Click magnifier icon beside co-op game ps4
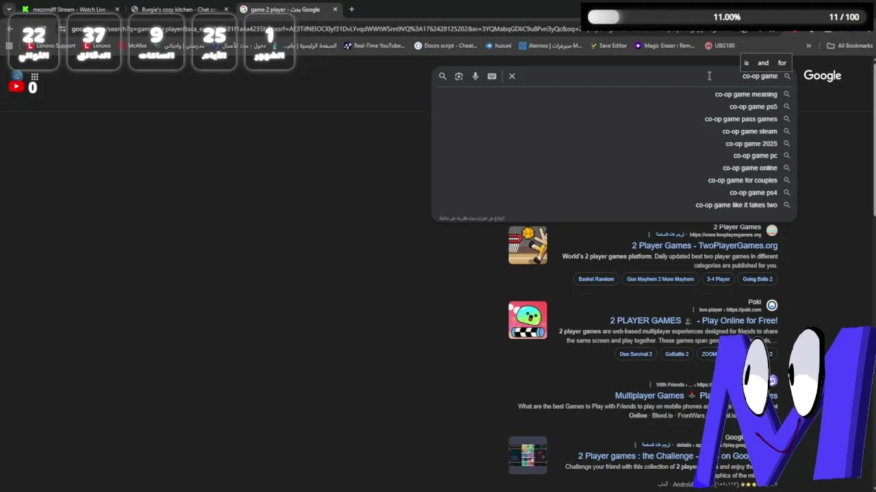The width and height of the screenshot is (876, 492). 787,193
